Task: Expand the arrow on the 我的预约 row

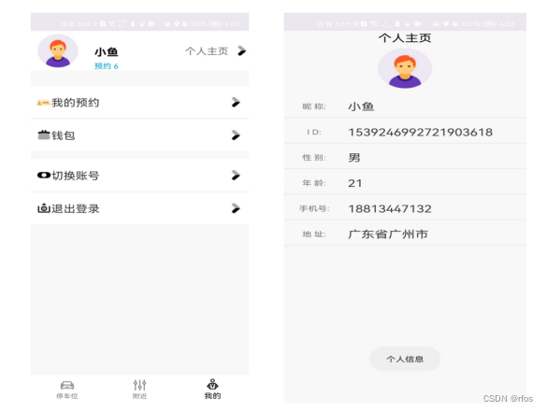Action: tap(236, 102)
